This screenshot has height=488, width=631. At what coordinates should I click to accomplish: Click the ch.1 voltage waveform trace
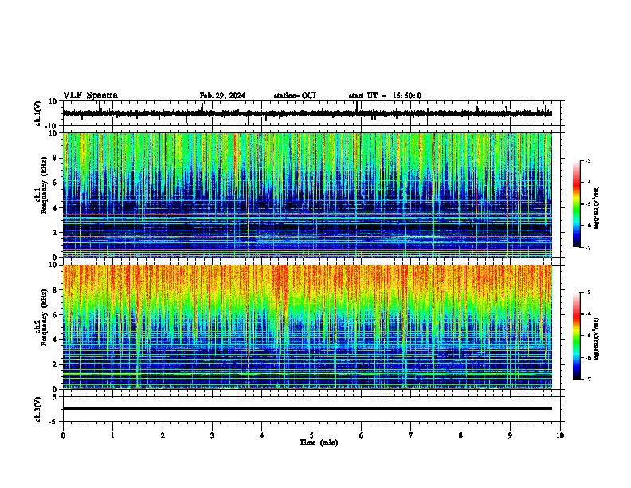(307, 113)
